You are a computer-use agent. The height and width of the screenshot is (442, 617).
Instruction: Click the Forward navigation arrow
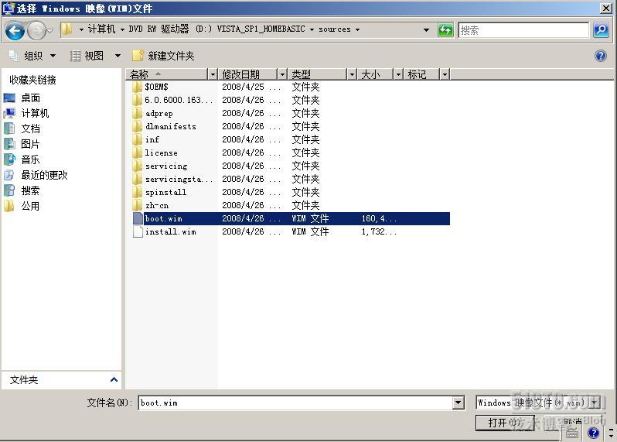[x=36, y=30]
